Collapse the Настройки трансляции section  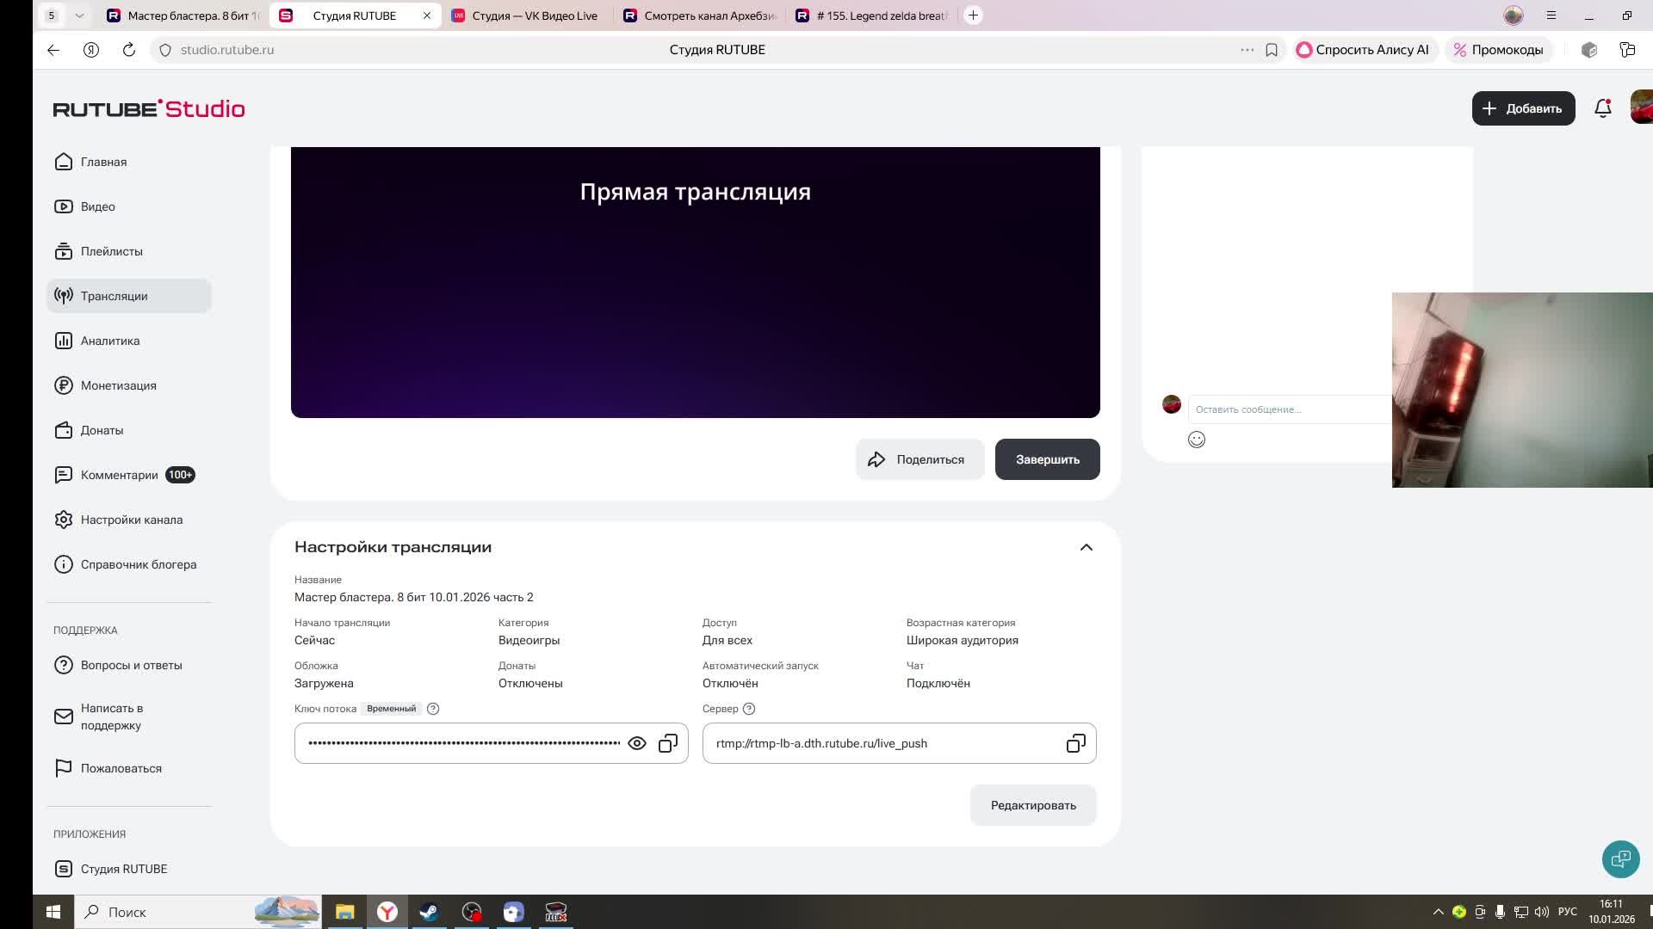pyautogui.click(x=1087, y=547)
